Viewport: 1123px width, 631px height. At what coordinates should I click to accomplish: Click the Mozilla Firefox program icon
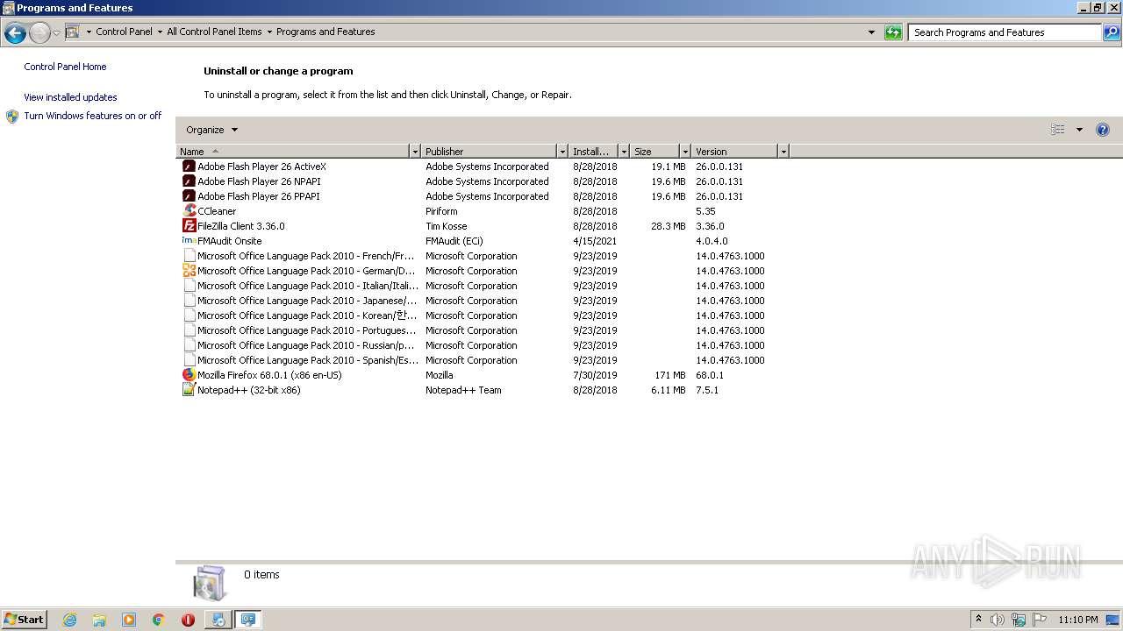coord(189,375)
